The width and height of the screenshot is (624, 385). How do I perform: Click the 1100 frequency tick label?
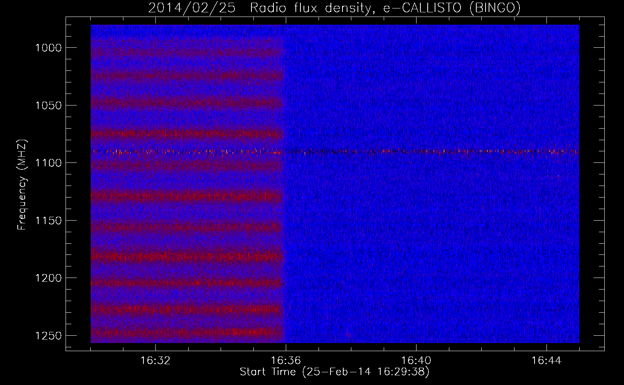[48, 163]
